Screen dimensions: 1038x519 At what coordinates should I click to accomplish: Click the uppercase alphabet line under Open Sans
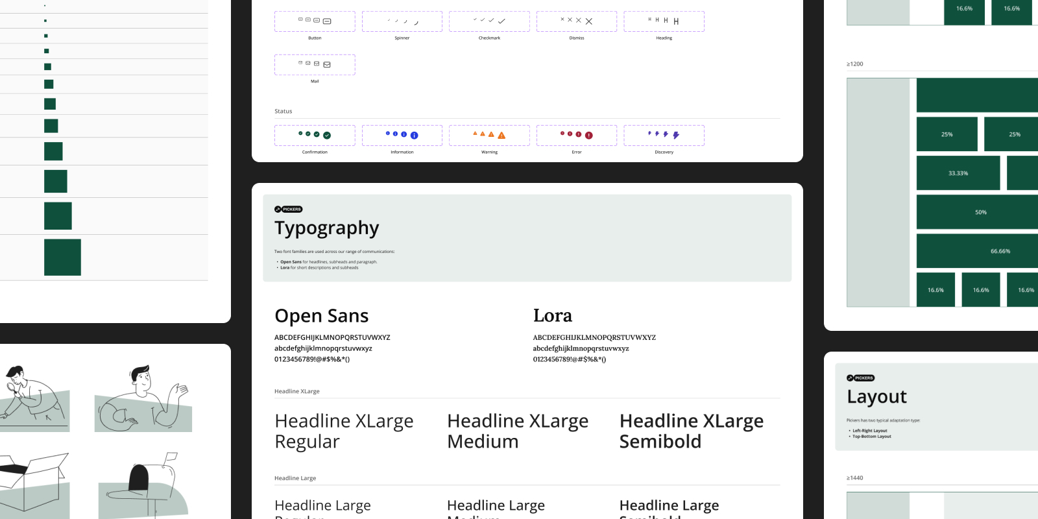(332, 337)
